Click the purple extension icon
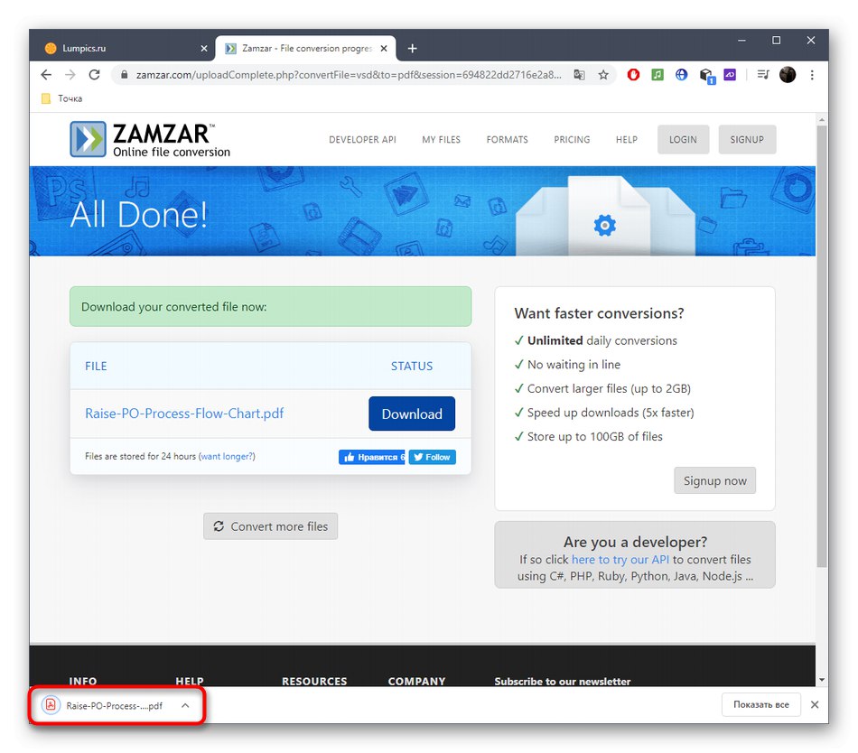858x753 pixels. click(730, 74)
